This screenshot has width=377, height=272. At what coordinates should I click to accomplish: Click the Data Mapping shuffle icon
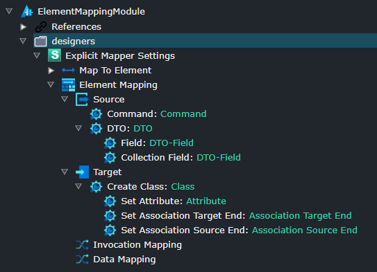pyautogui.click(x=82, y=260)
